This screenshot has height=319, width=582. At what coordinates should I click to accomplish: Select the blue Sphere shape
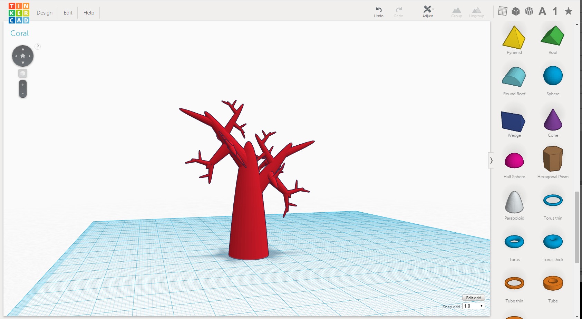click(x=553, y=76)
